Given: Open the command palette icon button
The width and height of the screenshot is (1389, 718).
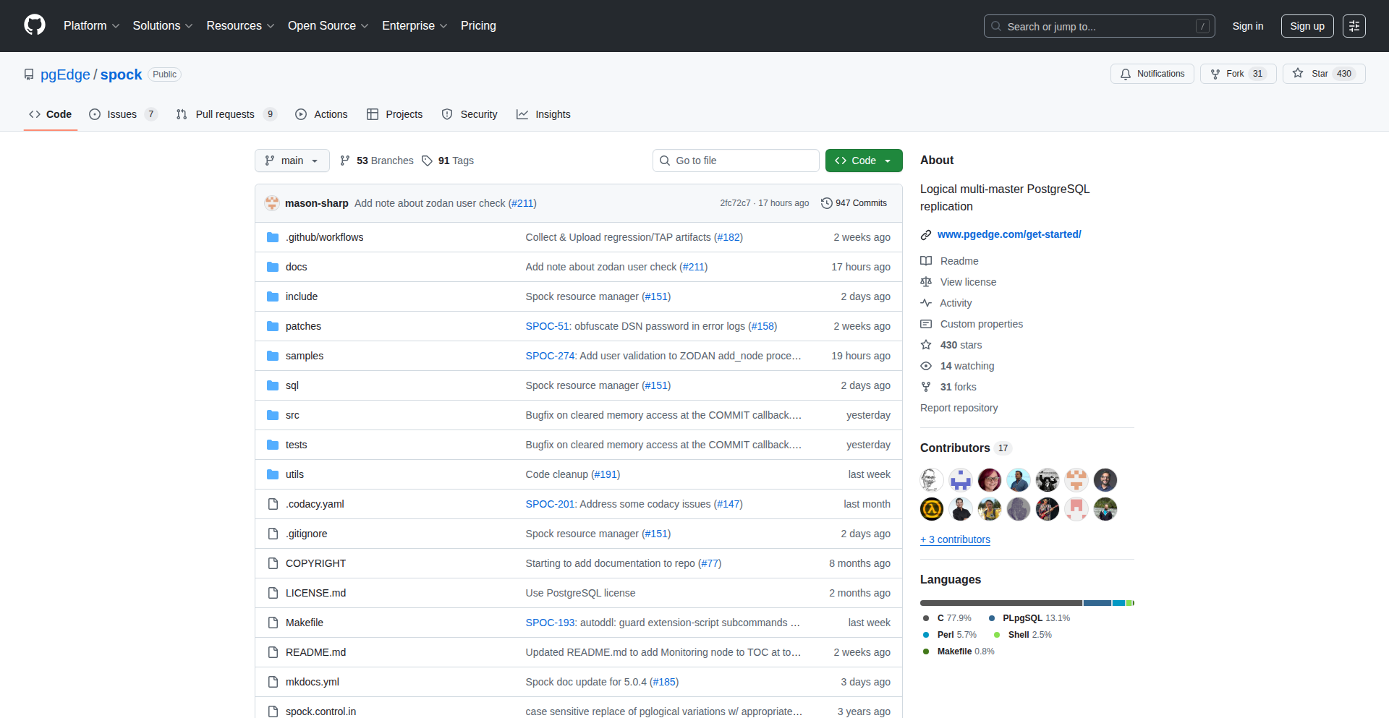Looking at the screenshot, I should (1354, 26).
